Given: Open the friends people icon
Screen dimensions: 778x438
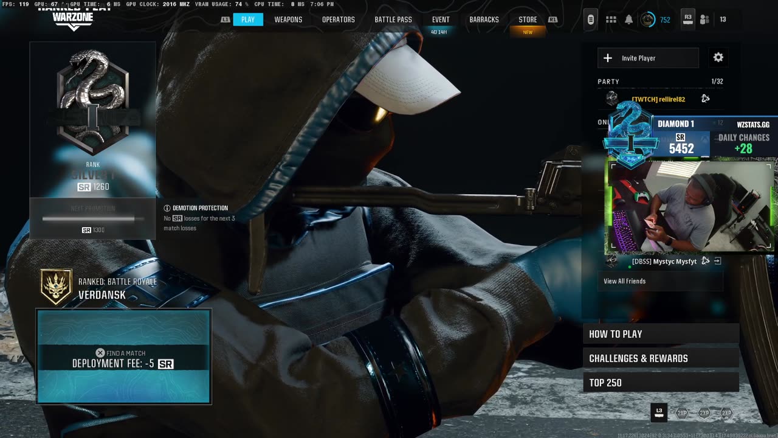Looking at the screenshot, I should click(x=704, y=19).
